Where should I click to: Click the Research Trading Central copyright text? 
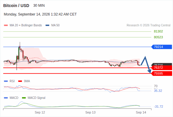(148, 25)
